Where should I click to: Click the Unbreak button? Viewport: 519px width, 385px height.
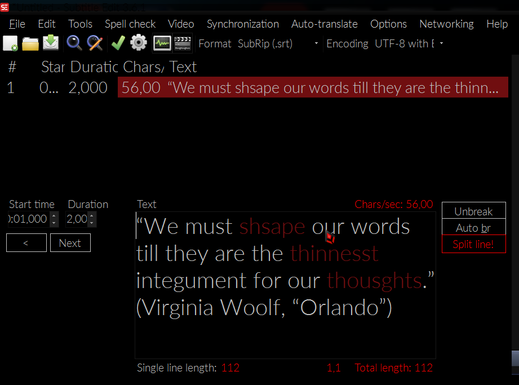(x=474, y=211)
